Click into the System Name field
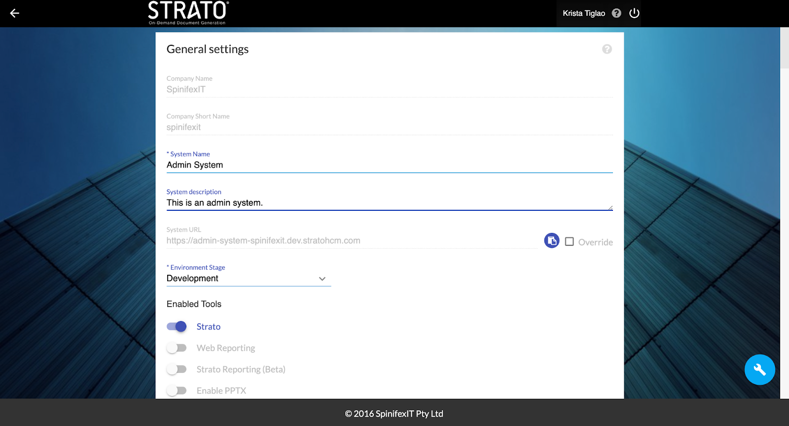The image size is (789, 426). [389, 165]
